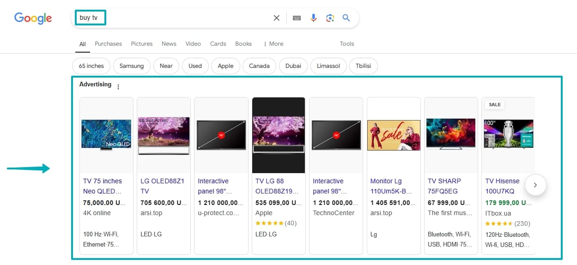The width and height of the screenshot is (577, 265).
Task: Open the TV Hisense 100U7KQ link
Action: (503, 186)
